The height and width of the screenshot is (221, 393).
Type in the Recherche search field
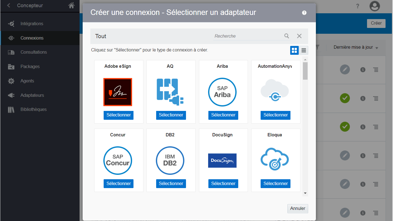(x=247, y=36)
